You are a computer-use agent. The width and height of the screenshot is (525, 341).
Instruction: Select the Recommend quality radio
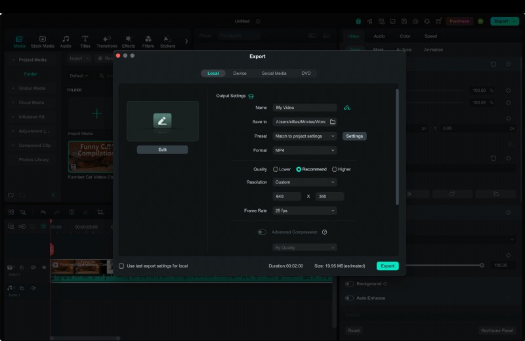pos(299,169)
